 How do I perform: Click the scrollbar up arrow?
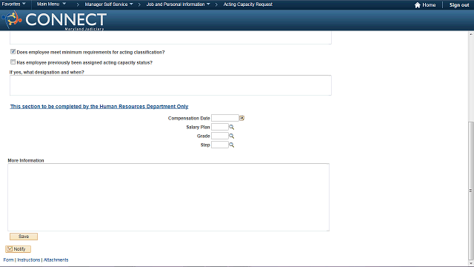471,34
